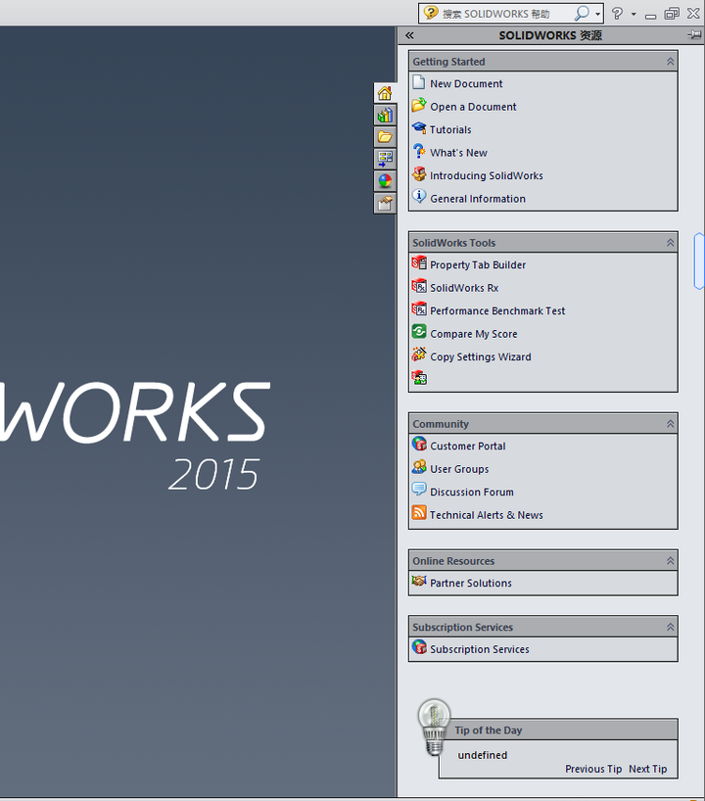This screenshot has height=801, width=705.
Task: Pin the SOLIDWORKS Resources pane
Action: (694, 34)
